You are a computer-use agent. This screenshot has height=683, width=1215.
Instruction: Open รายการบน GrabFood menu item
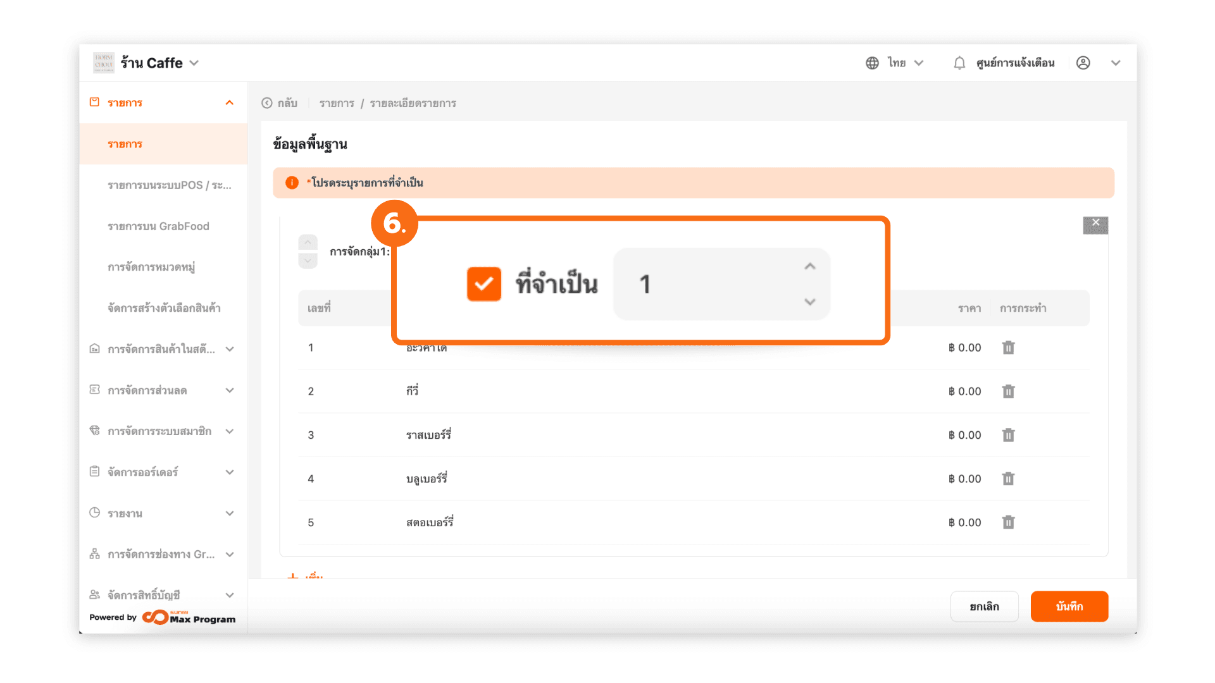click(158, 226)
